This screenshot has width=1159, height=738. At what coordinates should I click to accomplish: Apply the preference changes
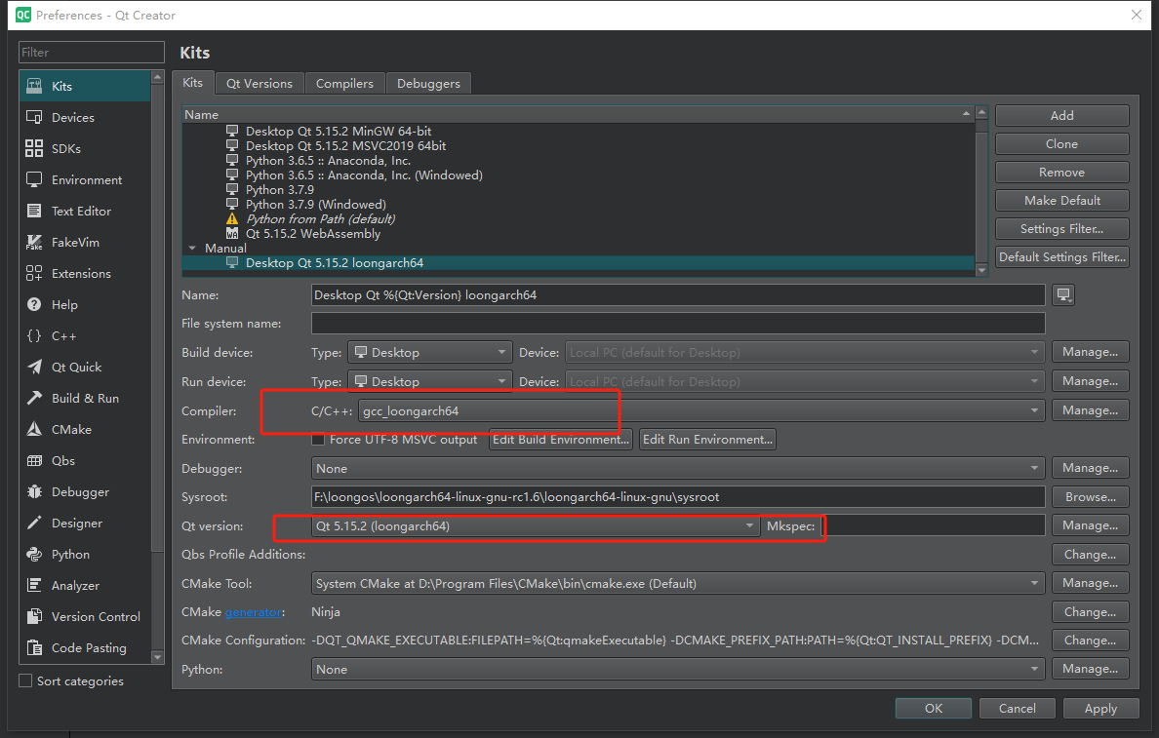[1100, 709]
